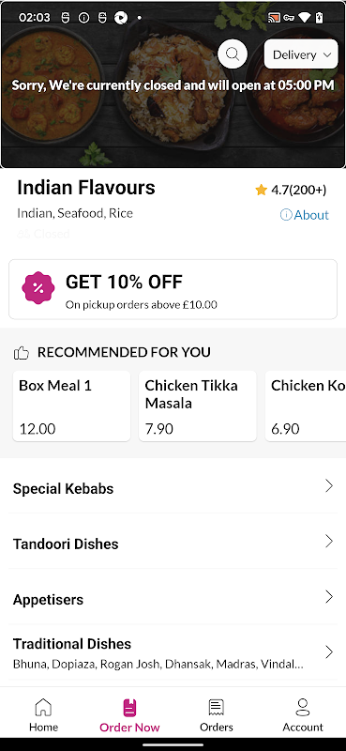Go to the Home tab
The width and height of the screenshot is (346, 751).
(43, 715)
